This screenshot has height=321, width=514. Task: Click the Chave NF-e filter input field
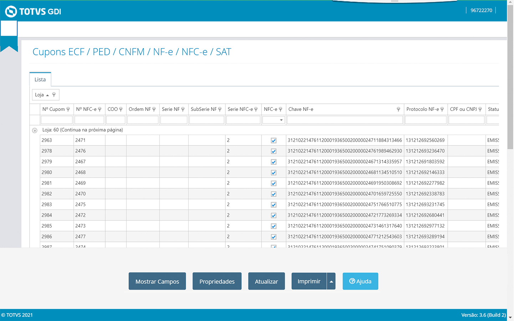point(345,120)
